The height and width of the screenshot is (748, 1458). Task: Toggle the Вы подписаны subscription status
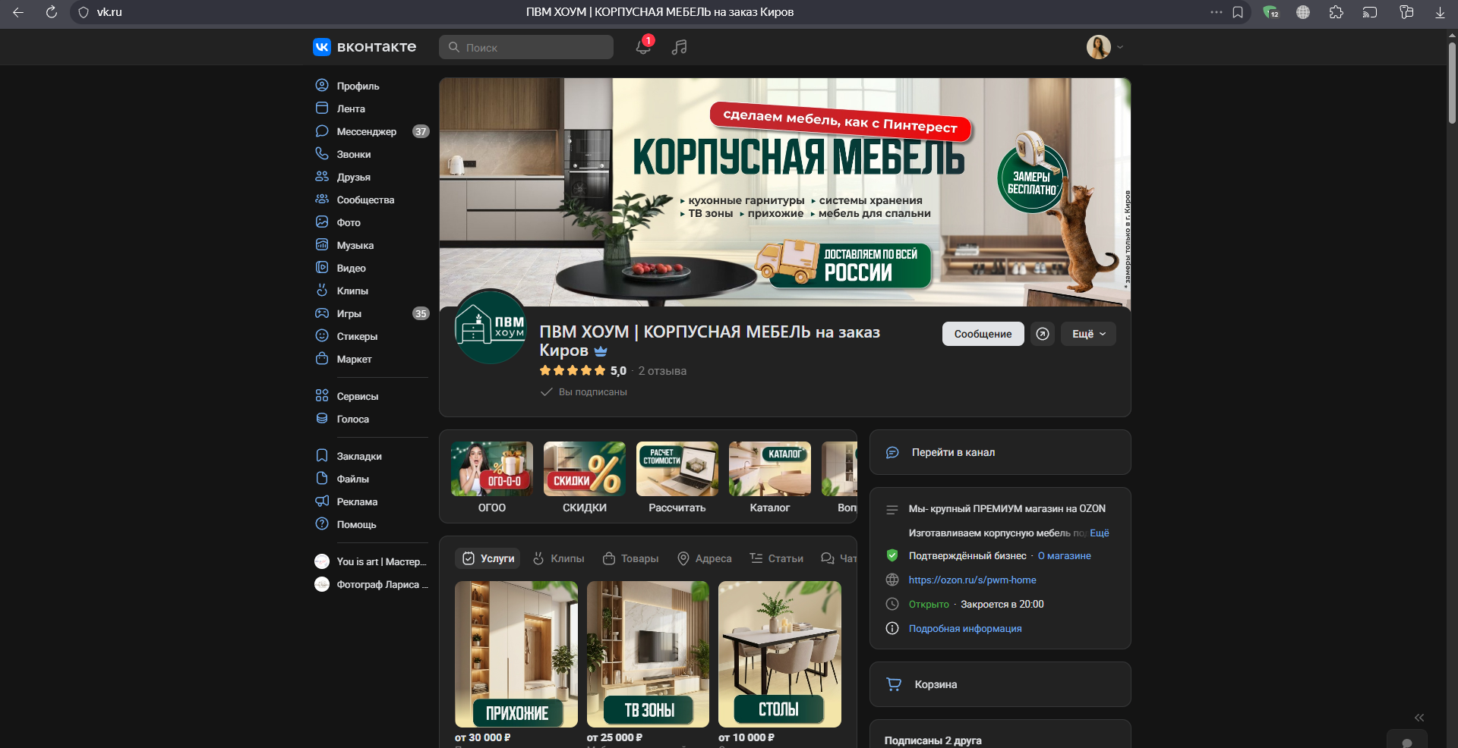(584, 392)
